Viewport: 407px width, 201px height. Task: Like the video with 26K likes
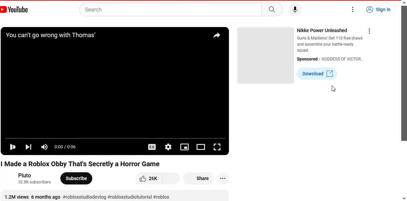149,178
